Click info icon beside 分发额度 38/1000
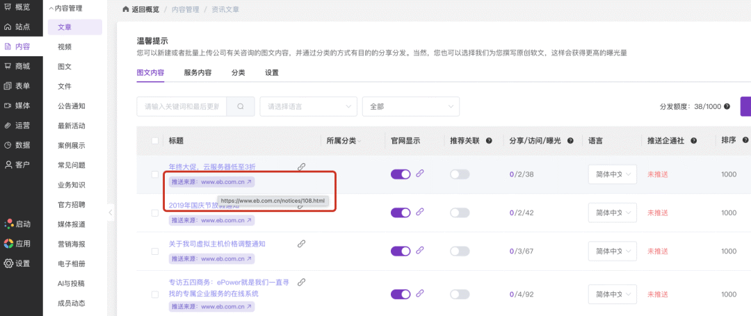Screen dimensions: 751x316 [727, 107]
